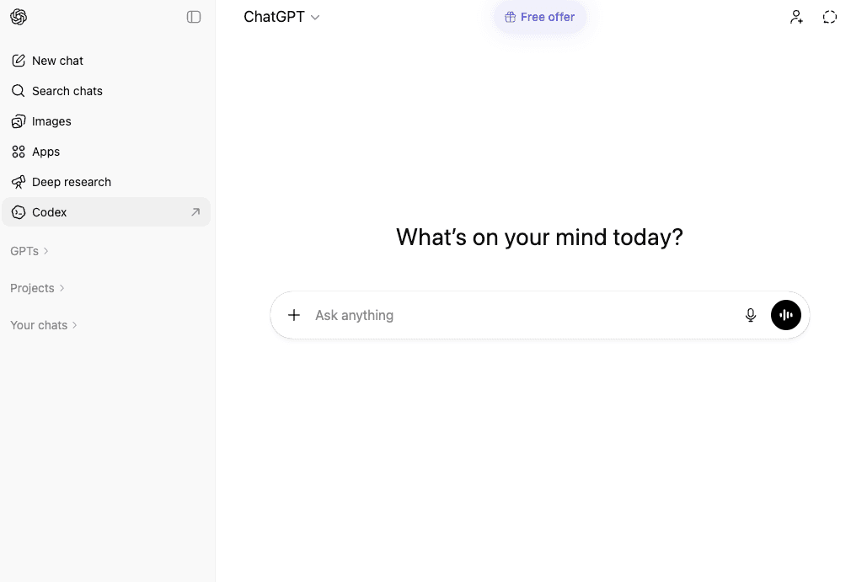Image resolution: width=851 pixels, height=582 pixels.
Task: Click the plus icon to attach files
Action: (x=294, y=315)
